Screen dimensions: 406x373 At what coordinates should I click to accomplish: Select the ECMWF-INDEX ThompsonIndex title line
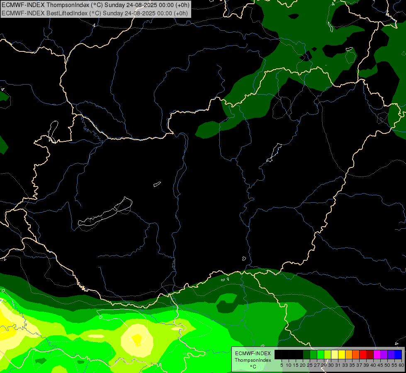pyautogui.click(x=95, y=5)
